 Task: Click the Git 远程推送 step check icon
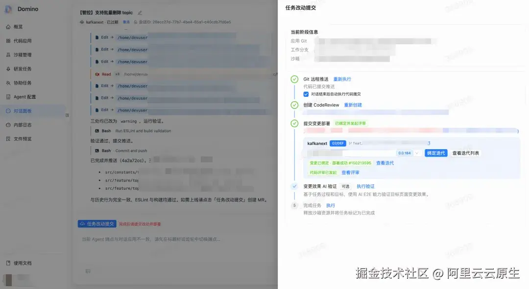[294, 79]
